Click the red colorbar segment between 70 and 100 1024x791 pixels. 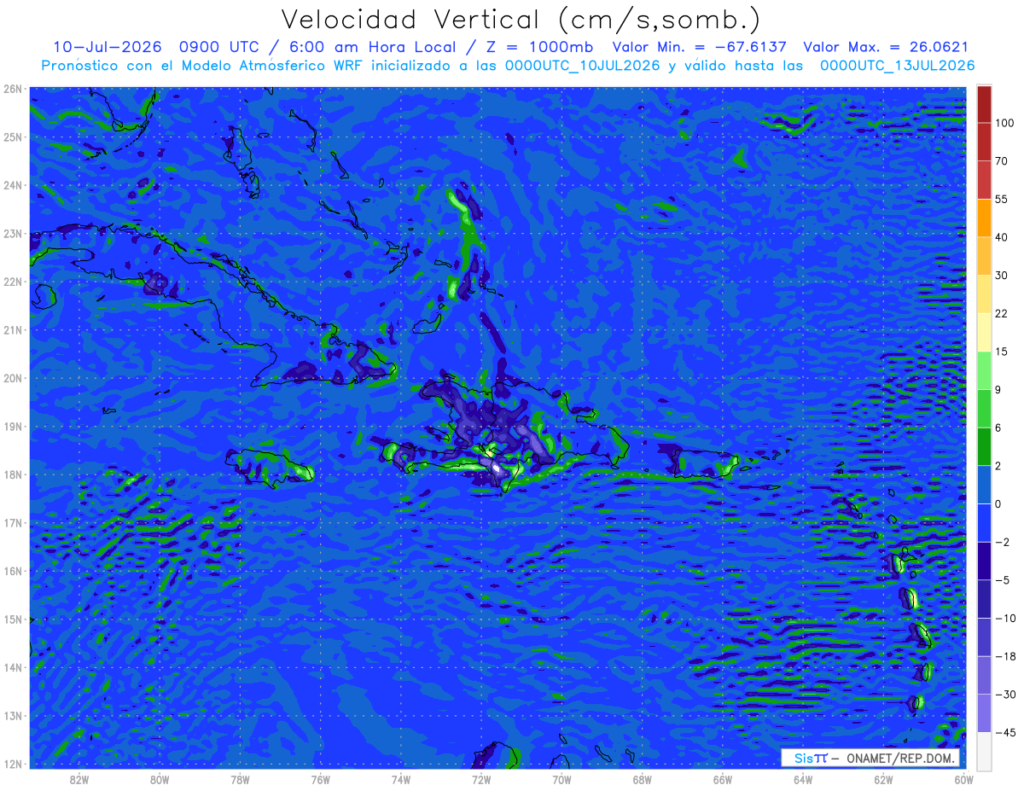point(984,142)
